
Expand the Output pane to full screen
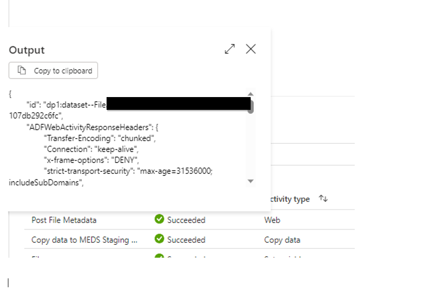[229, 49]
